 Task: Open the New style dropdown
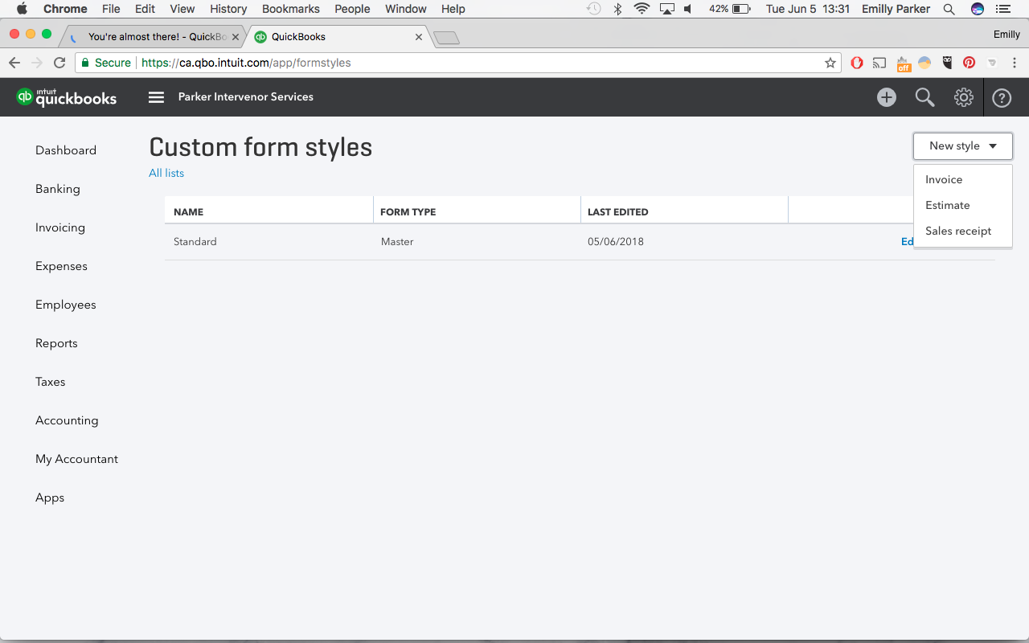[962, 145]
